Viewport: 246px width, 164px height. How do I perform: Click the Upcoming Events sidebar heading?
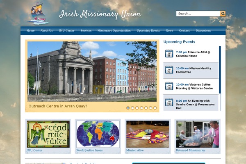[179, 42]
